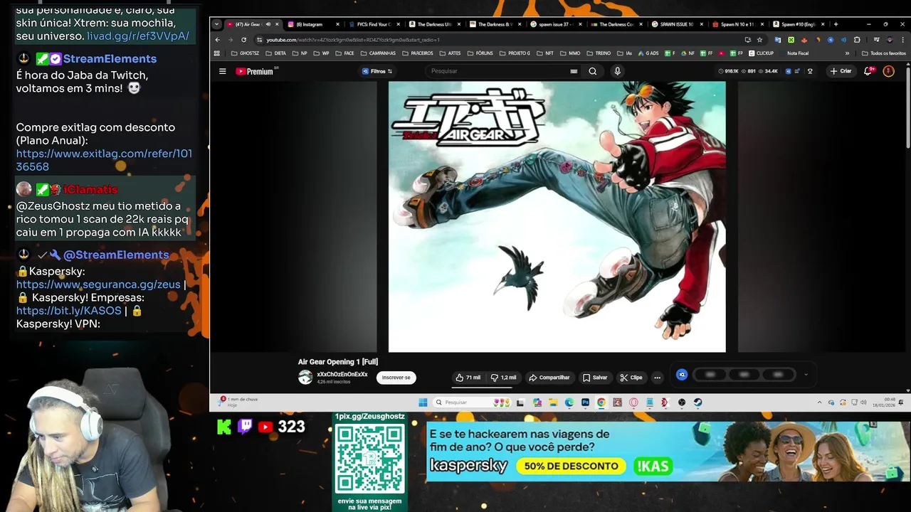This screenshot has width=911, height=512.
Task: Open a new browser tab with plus
Action: (x=836, y=24)
